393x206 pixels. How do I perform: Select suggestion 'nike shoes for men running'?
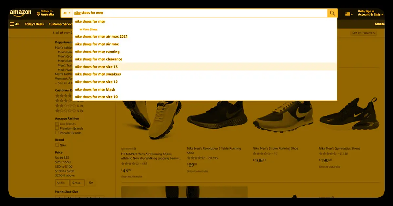point(205,51)
